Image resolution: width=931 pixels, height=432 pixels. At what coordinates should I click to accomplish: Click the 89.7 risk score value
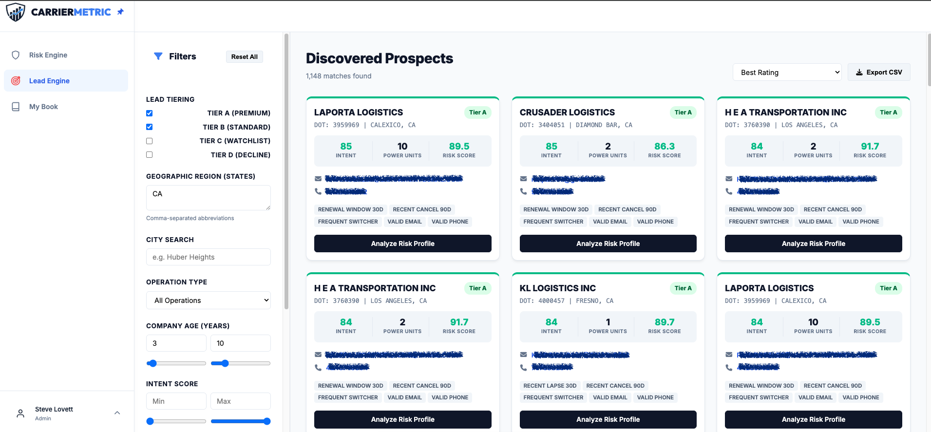(x=665, y=322)
